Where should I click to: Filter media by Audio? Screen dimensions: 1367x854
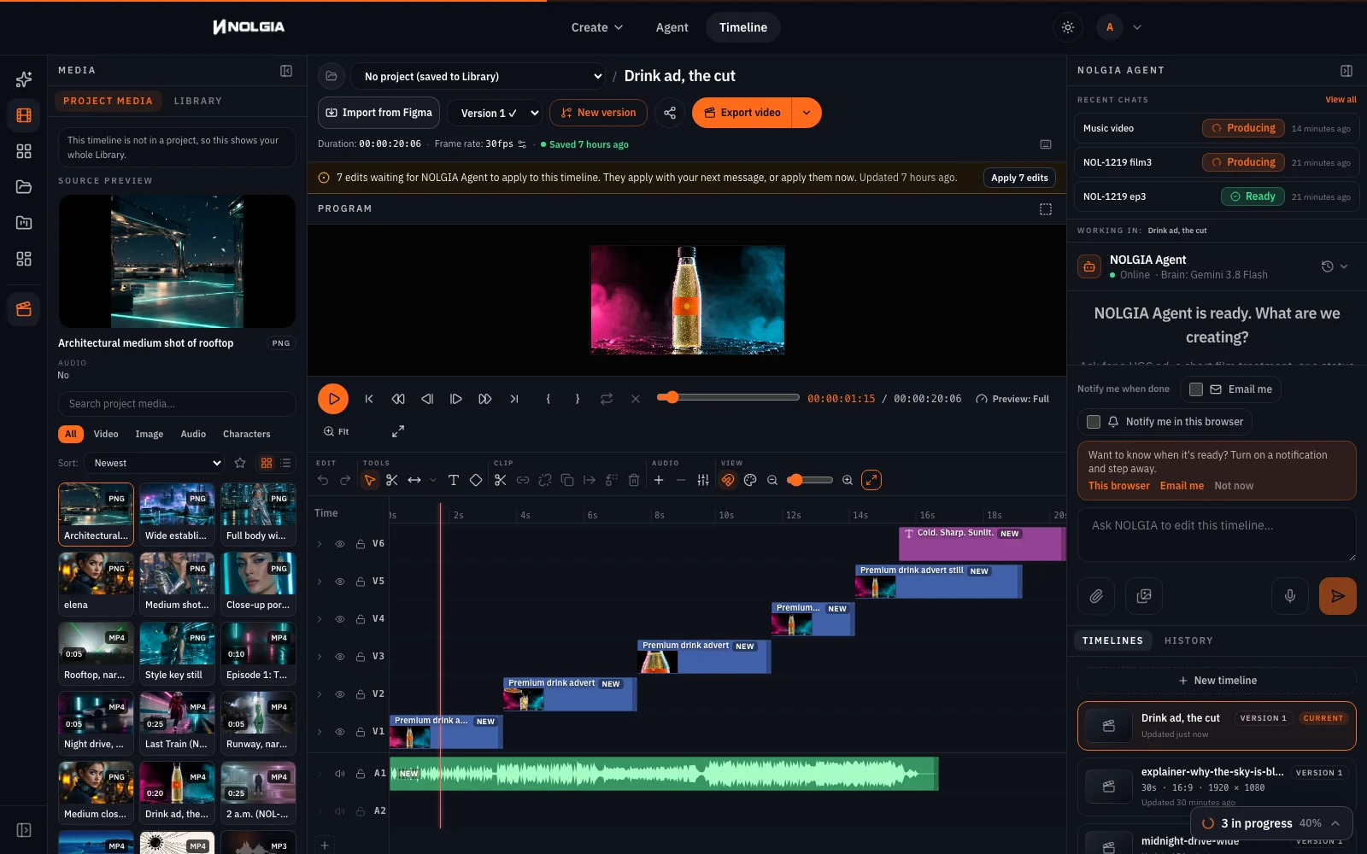tap(193, 434)
